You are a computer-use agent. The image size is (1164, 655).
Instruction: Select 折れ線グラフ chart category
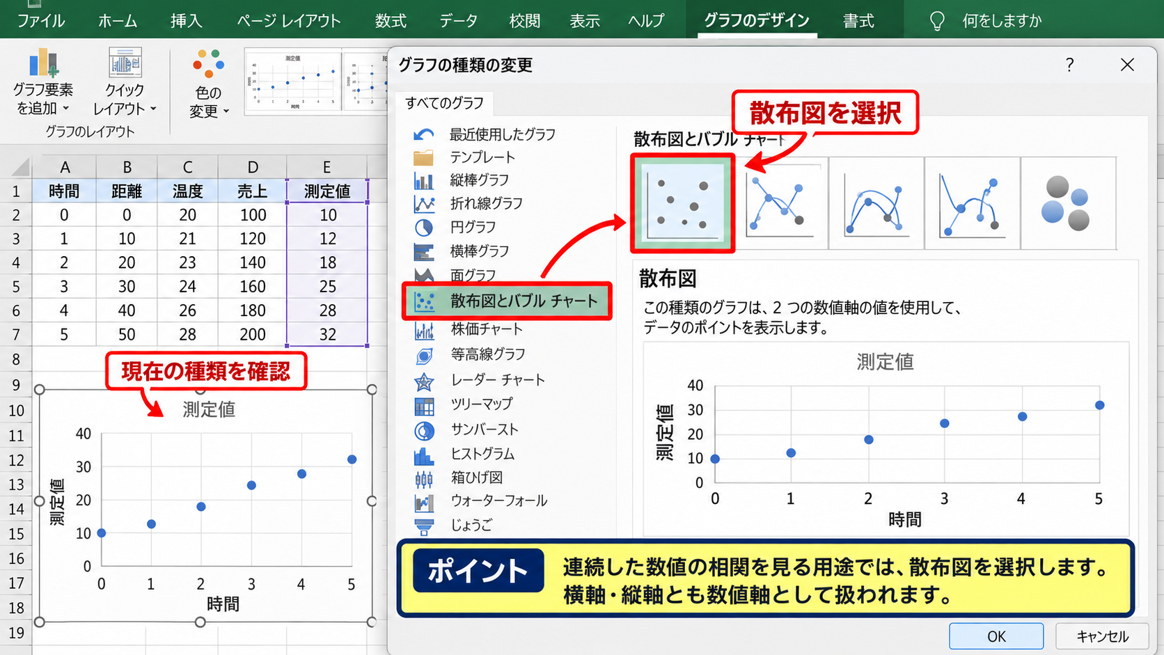tap(468, 203)
